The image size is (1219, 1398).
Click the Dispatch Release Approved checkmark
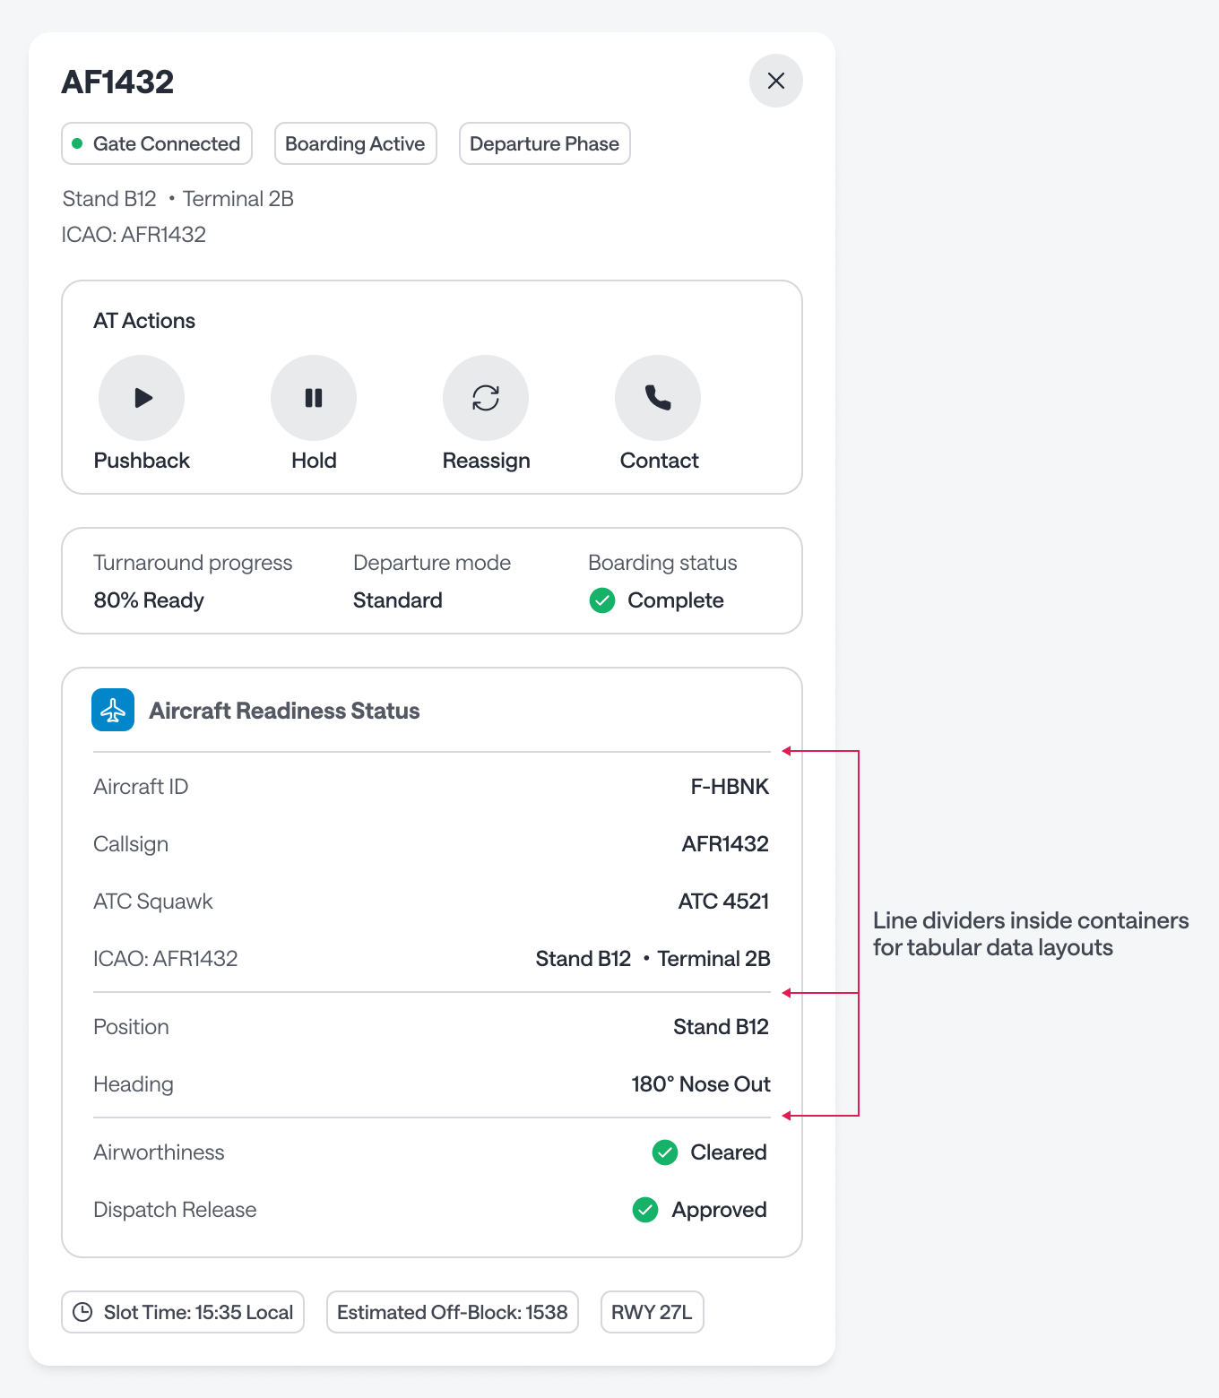(645, 1210)
